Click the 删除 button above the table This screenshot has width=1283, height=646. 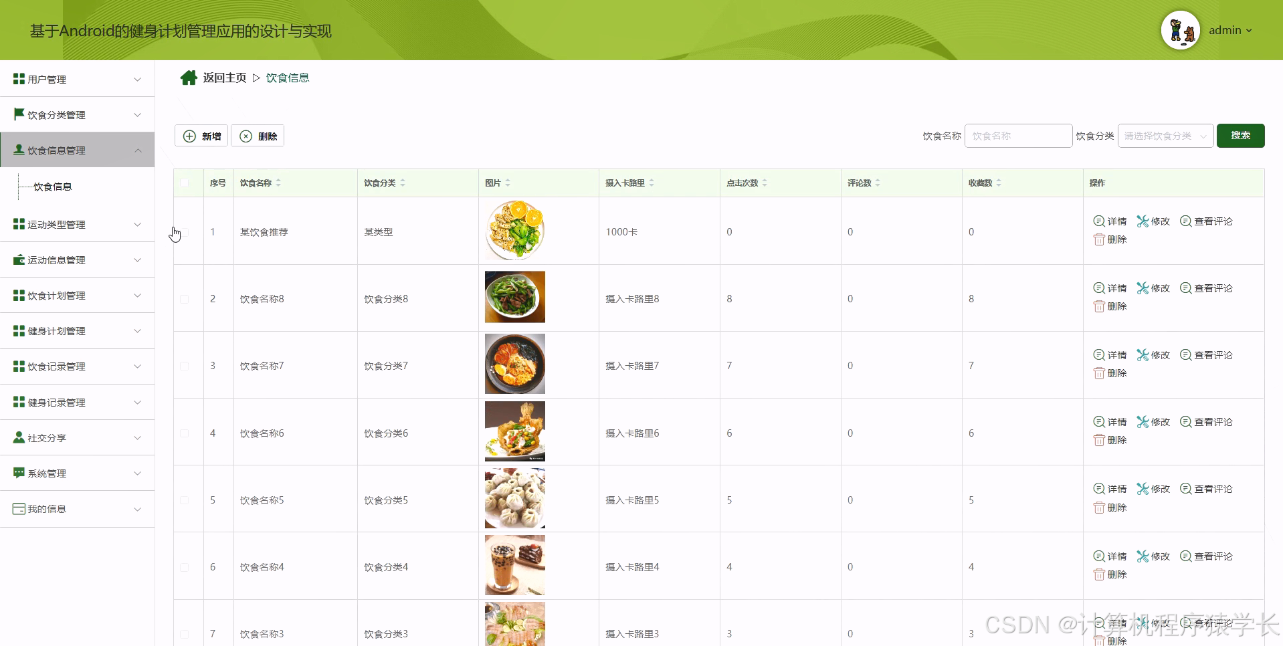(x=258, y=136)
